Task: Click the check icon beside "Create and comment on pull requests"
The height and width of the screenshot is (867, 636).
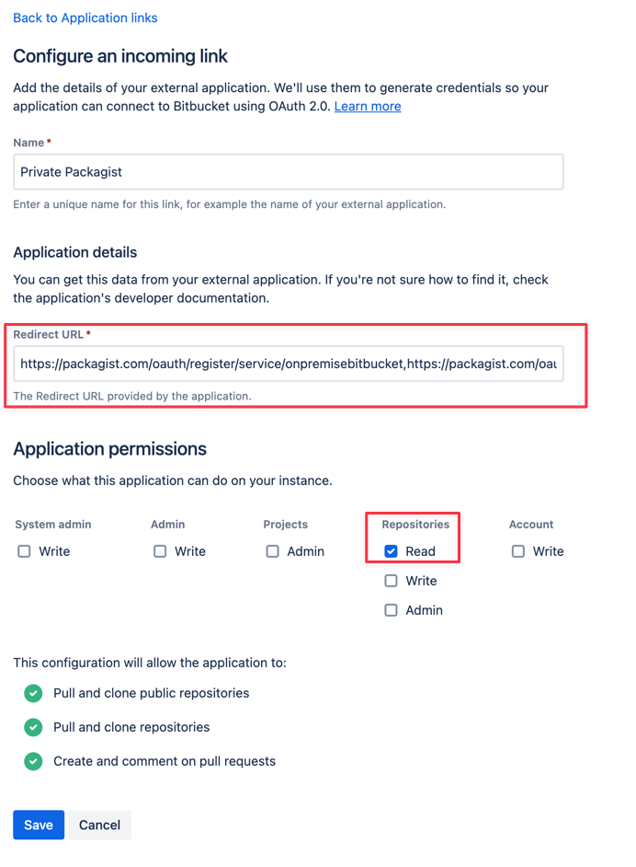Action: pos(33,761)
